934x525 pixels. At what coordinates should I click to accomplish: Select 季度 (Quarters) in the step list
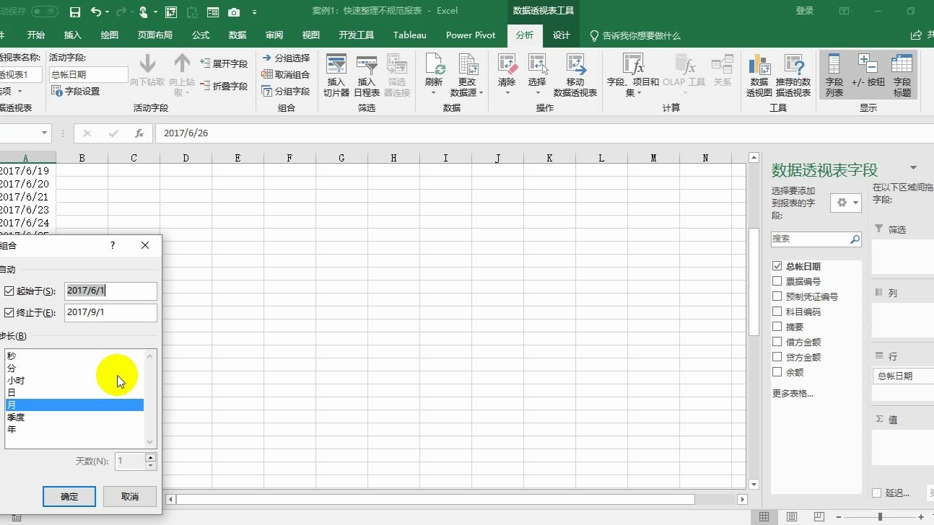74,417
